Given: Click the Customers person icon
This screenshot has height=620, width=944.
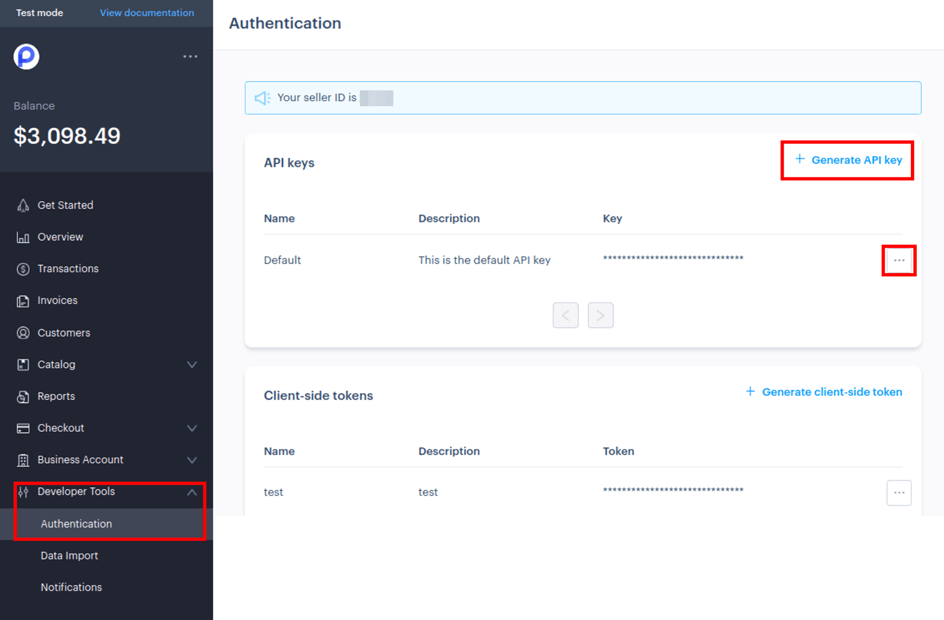Looking at the screenshot, I should click(23, 333).
